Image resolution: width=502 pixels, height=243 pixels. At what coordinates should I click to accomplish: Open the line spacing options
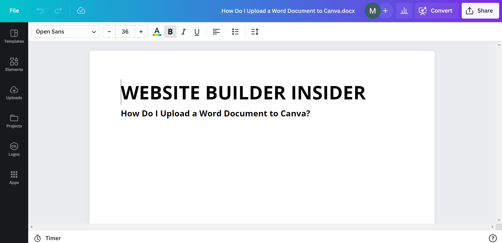[255, 32]
